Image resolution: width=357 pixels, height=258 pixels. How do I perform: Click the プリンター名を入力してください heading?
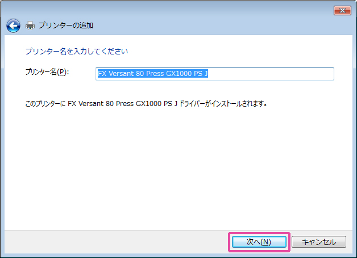pos(76,51)
